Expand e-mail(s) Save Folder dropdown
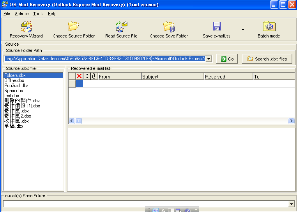 tap(291, 204)
